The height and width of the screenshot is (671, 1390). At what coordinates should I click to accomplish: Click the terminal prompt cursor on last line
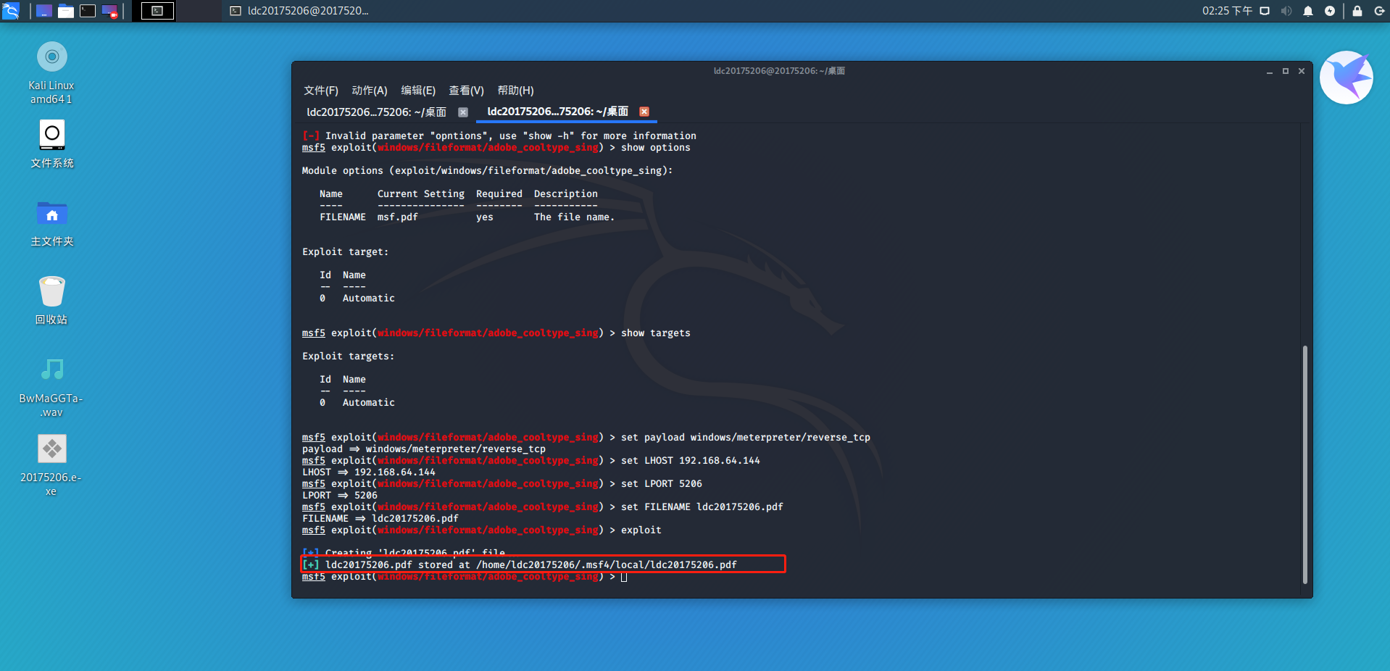(624, 577)
